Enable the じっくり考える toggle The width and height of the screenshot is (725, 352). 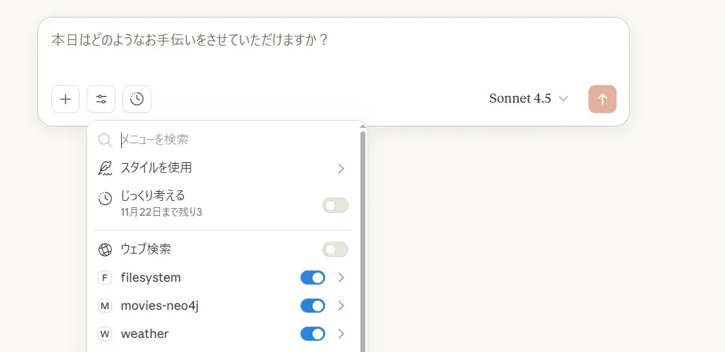click(335, 205)
